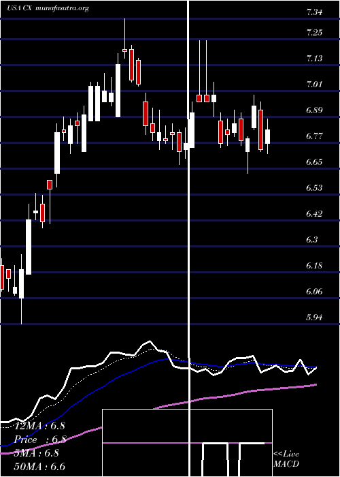
Task: Click the '<<Live MACD' label
Action: (x=286, y=459)
